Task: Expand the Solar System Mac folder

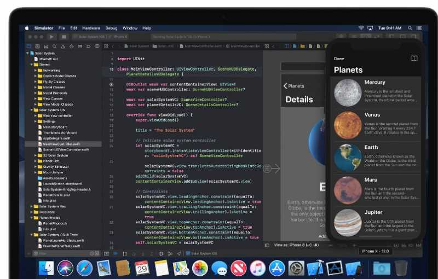Action: pos(31,206)
